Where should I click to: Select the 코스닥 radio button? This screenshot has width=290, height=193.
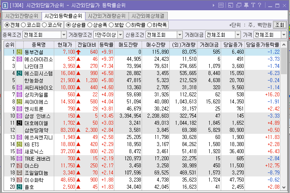click(x=44, y=25)
